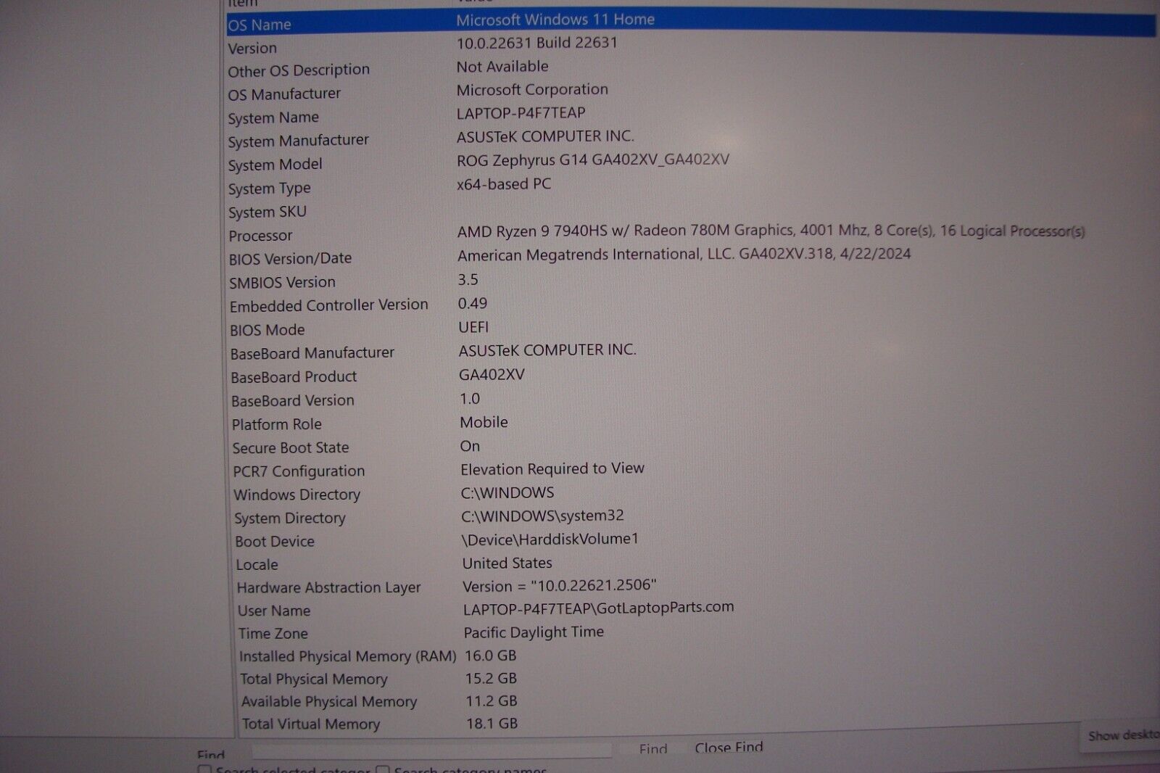Select the PCR7 Configuration row
Screen dimensions: 1160x773
pos(691,471)
